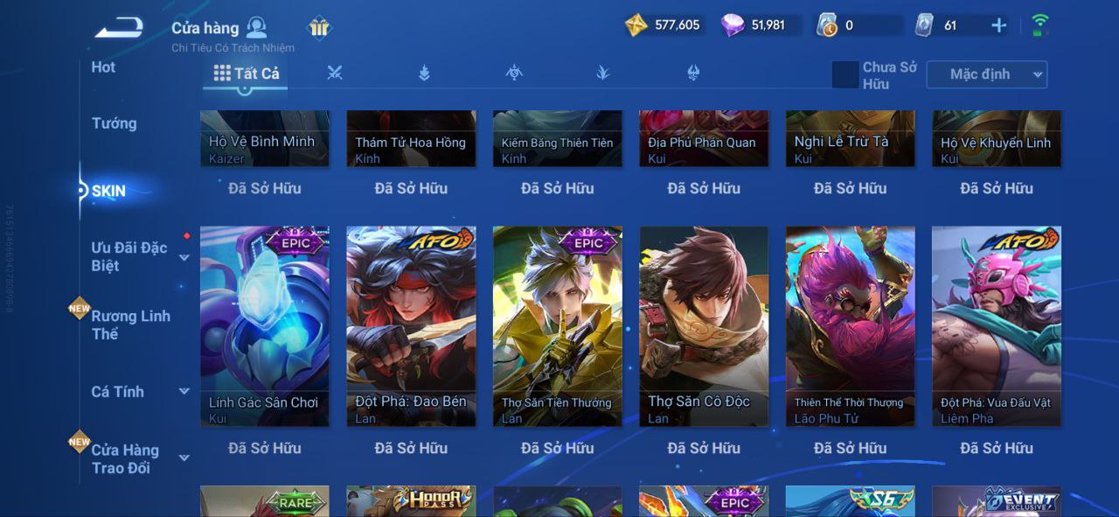Open the profile icon beside Cửa hàng
The height and width of the screenshot is (517, 1119).
click(256, 27)
